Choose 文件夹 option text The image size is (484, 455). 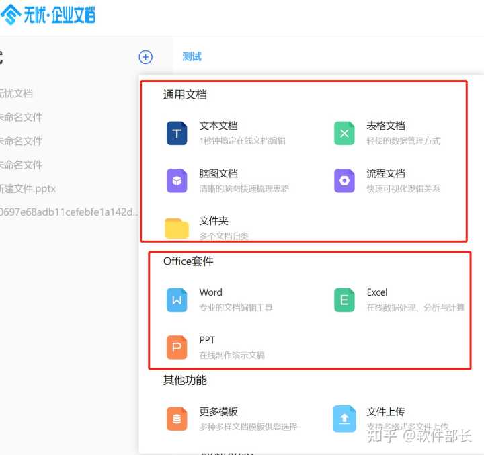tap(214, 221)
